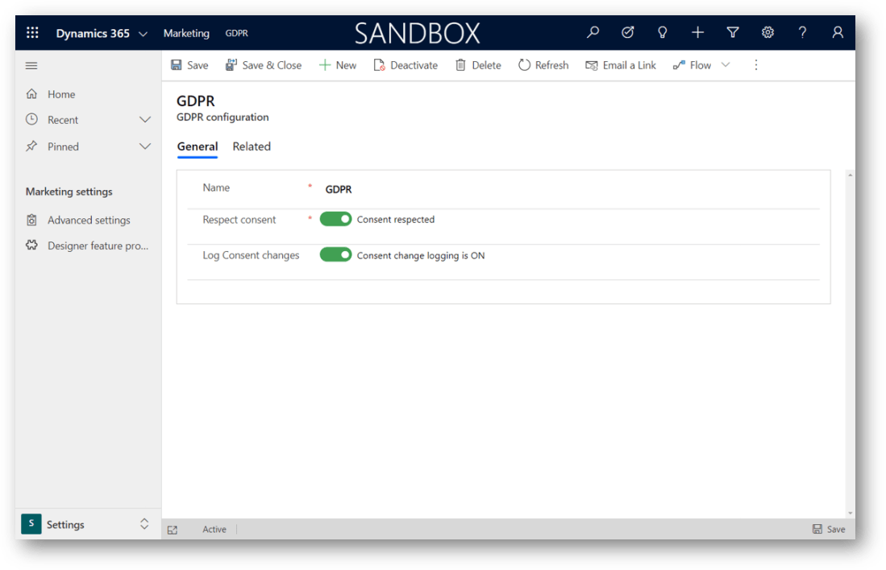Expand the Recent items chevron
The height and width of the screenshot is (570, 886).
(145, 120)
